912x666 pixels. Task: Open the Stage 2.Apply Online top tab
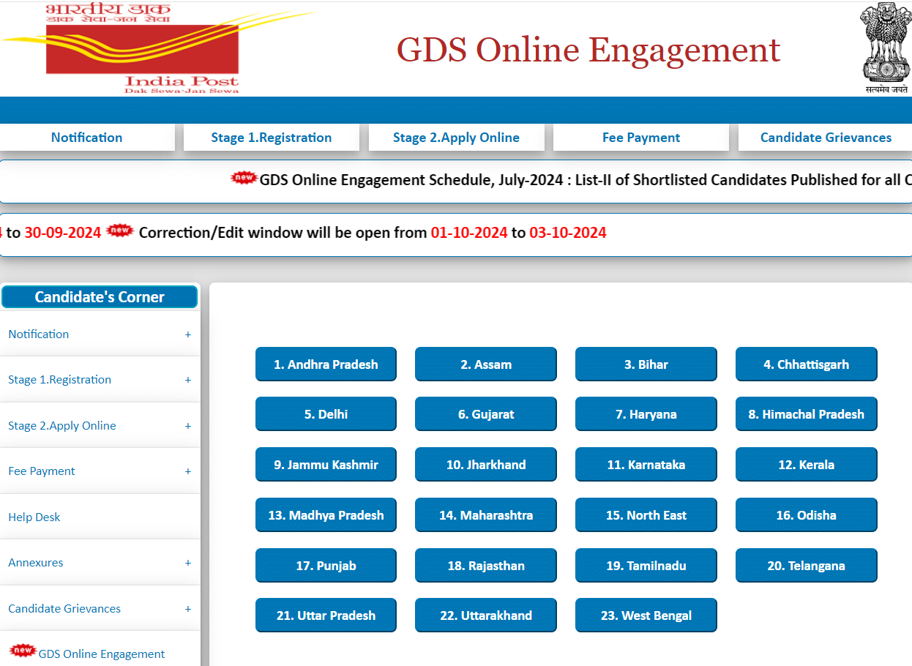point(456,138)
